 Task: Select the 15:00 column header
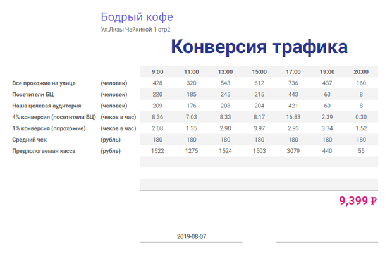click(259, 72)
